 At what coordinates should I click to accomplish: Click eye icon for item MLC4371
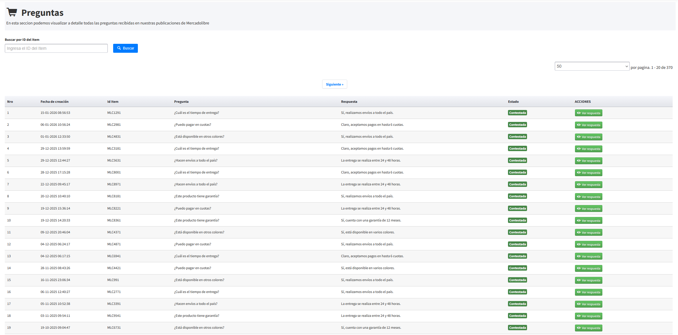[x=579, y=232]
